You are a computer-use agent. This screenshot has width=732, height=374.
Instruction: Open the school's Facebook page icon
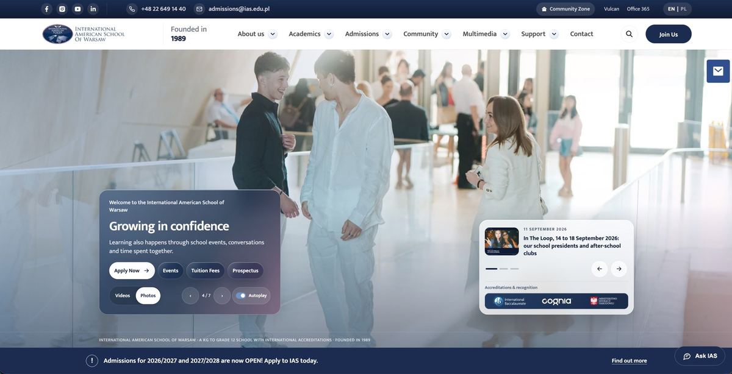click(47, 9)
